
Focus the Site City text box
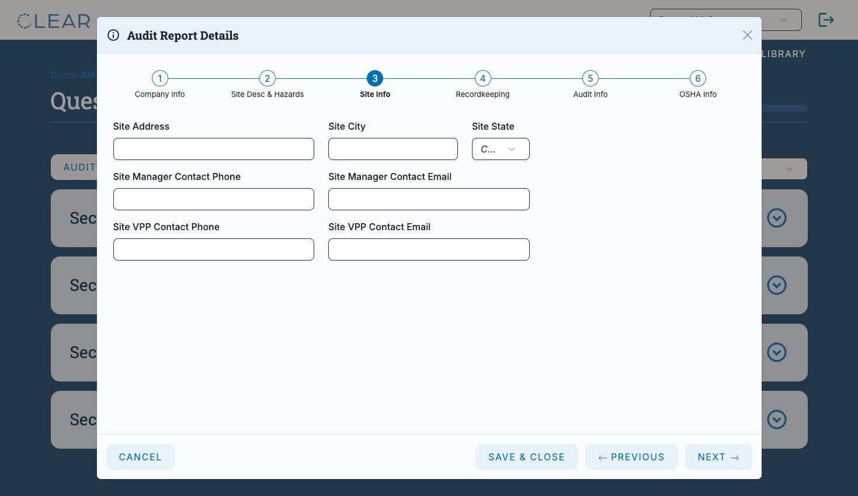pos(393,149)
